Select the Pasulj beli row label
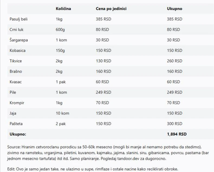 point(18,19)
